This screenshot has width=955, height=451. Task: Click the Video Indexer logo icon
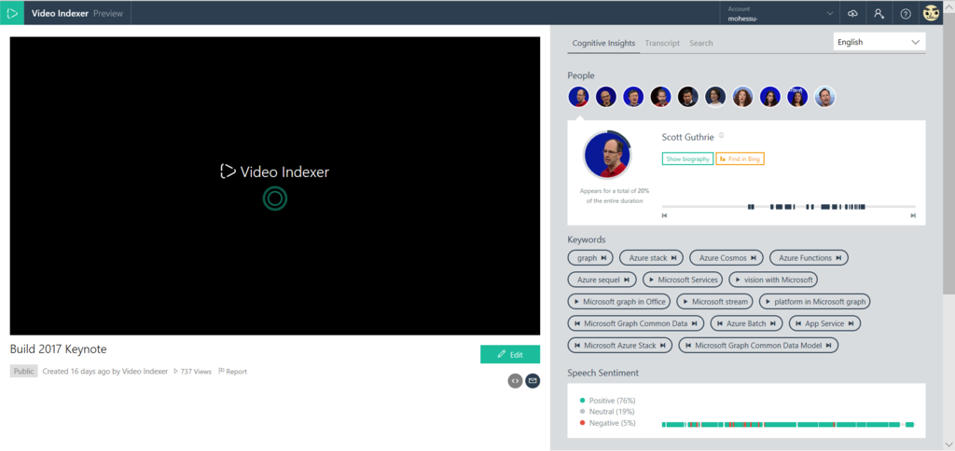(12, 13)
